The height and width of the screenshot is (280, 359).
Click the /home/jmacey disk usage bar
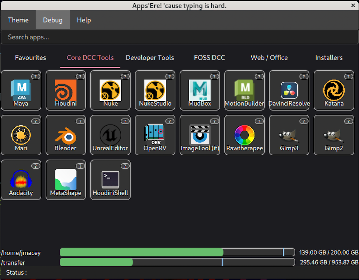[177, 252]
